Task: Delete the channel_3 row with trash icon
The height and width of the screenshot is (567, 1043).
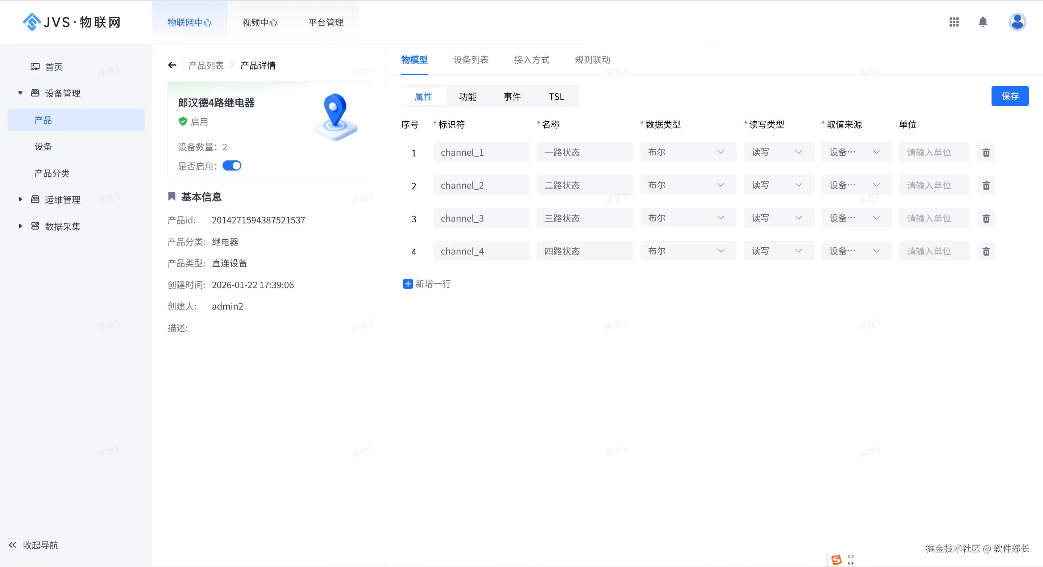Action: [x=986, y=218]
